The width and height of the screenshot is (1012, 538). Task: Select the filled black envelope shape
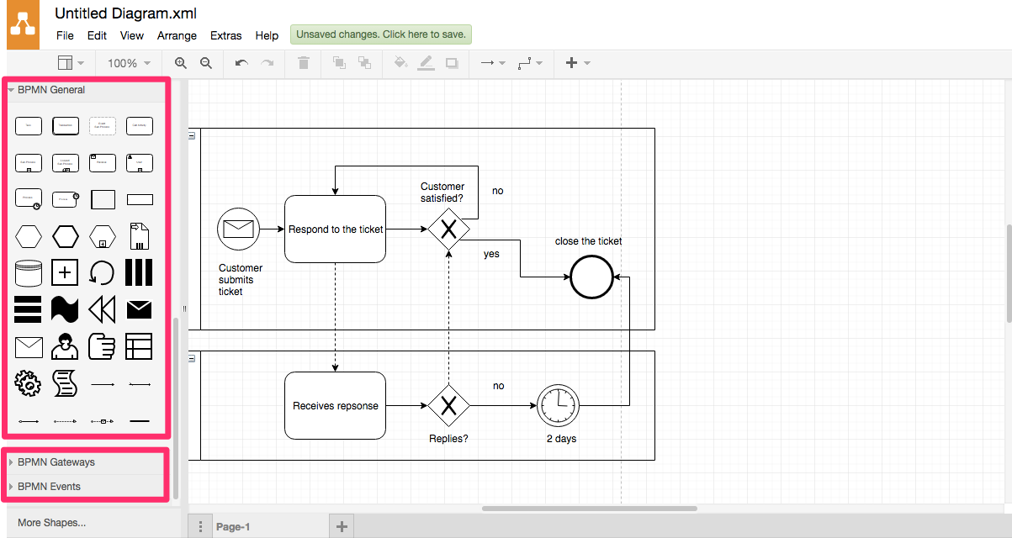pyautogui.click(x=139, y=309)
